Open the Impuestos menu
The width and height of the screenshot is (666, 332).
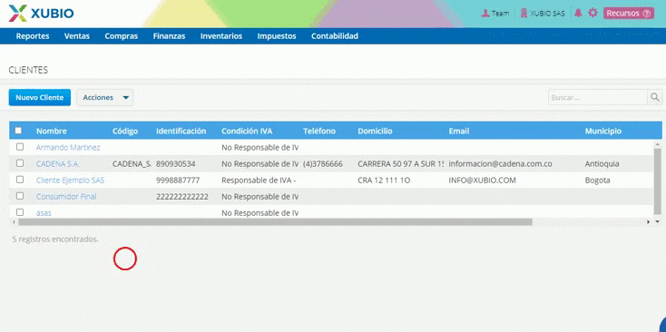tap(277, 36)
